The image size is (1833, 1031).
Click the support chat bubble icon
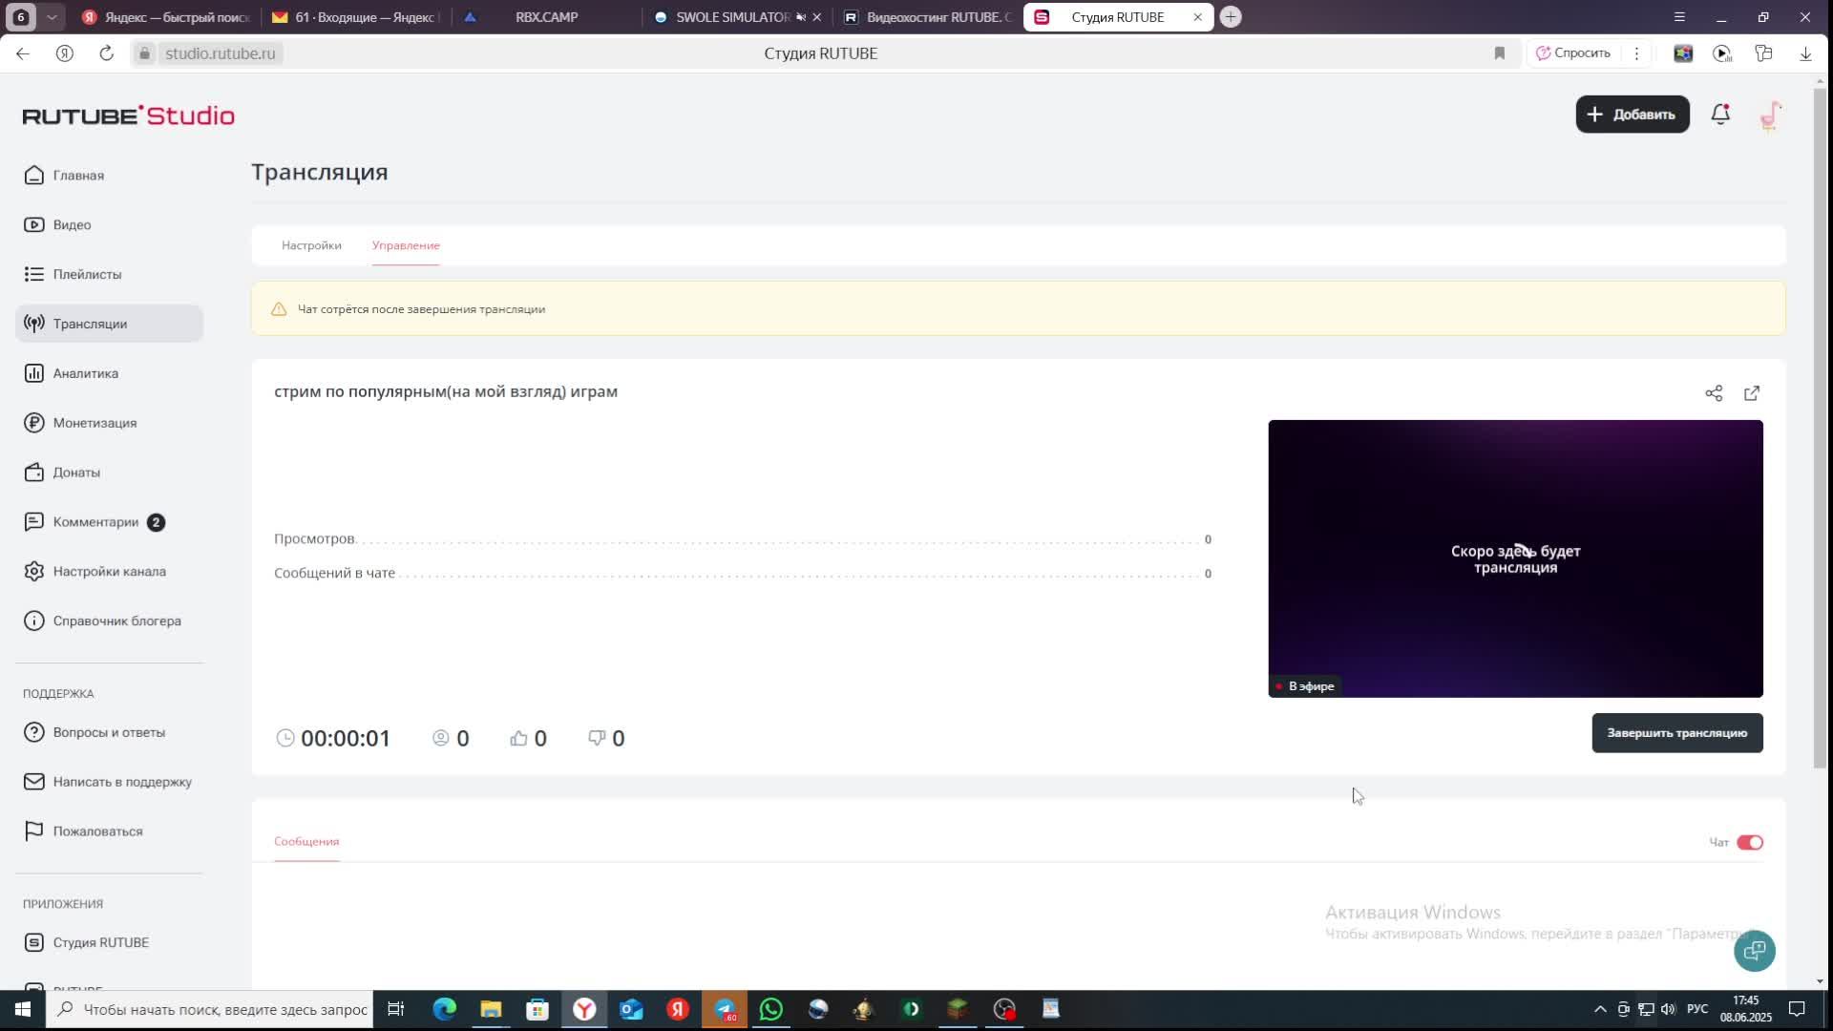1754,951
